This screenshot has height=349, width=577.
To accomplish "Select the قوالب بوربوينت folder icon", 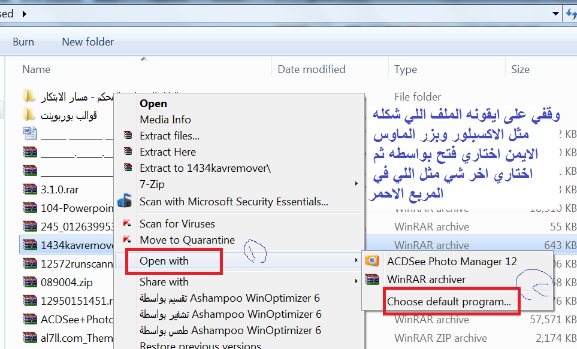I will (29, 115).
